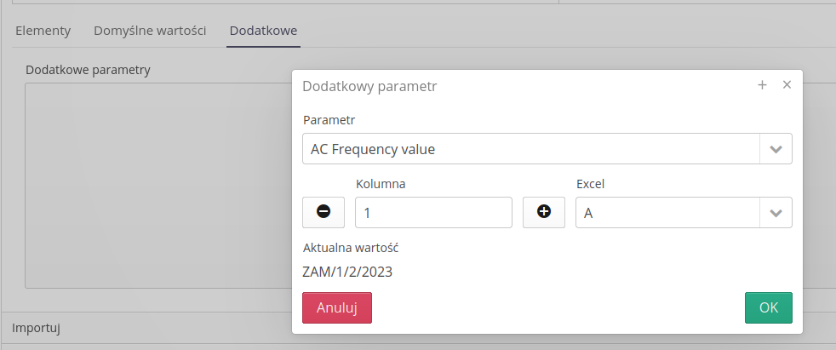
Task: Select the Dodatkowe tab
Action: click(x=263, y=31)
